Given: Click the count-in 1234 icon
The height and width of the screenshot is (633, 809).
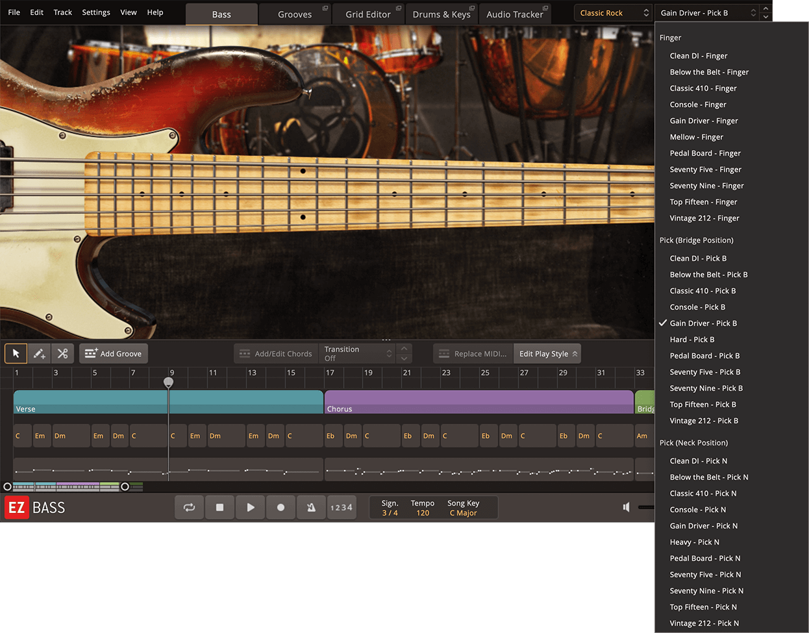Looking at the screenshot, I should click(342, 507).
